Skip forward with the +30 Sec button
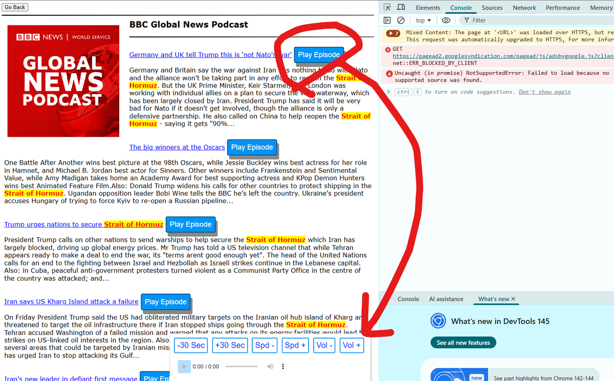 click(230, 345)
